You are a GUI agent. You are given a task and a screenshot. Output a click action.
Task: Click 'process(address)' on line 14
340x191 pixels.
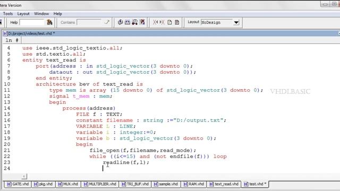[x=89, y=108]
